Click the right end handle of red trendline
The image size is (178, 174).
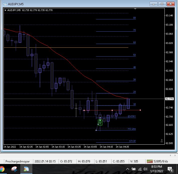coord(140,110)
